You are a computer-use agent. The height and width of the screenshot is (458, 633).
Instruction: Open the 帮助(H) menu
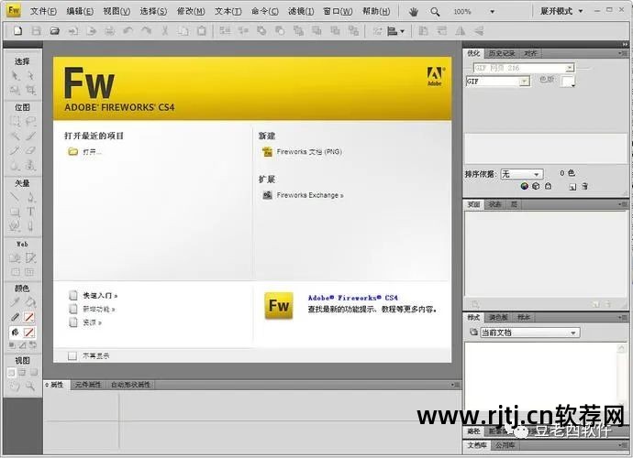[x=376, y=11]
